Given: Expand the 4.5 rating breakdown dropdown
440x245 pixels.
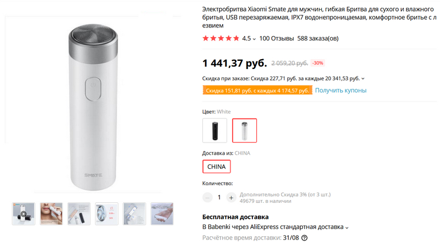Looking at the screenshot, I should tap(254, 39).
